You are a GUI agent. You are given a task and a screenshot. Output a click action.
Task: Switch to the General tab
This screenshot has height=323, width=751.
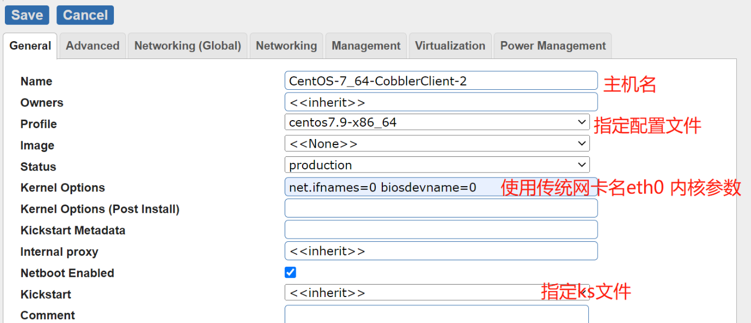tap(30, 46)
